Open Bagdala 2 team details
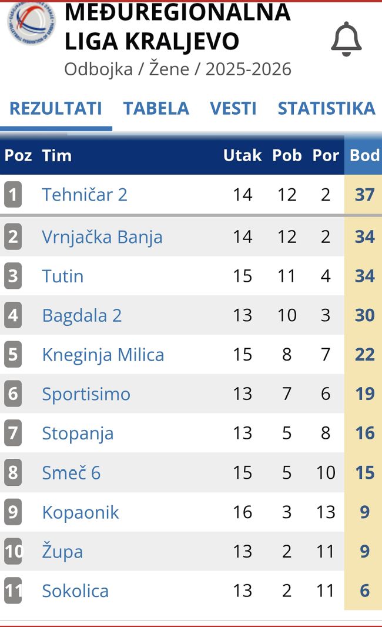Viewport: 382px width, 627px height. (82, 316)
